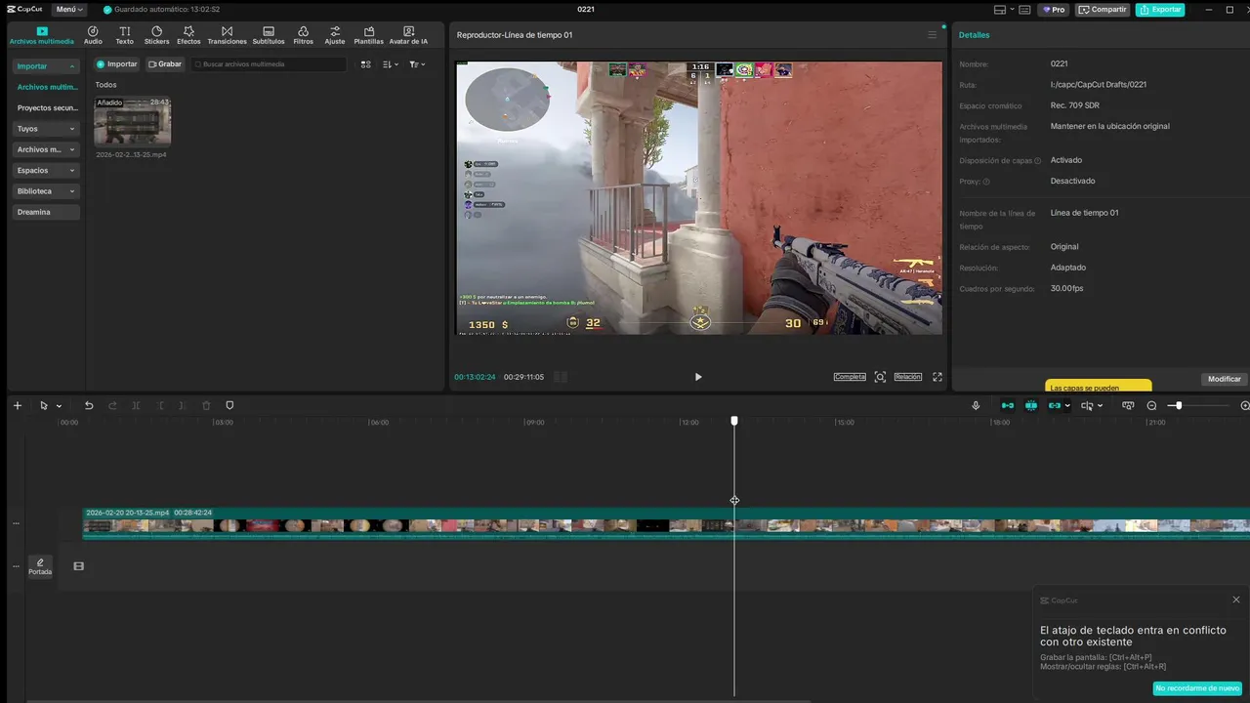Click the fullscreen player icon
This screenshot has height=703, width=1250.
(937, 377)
